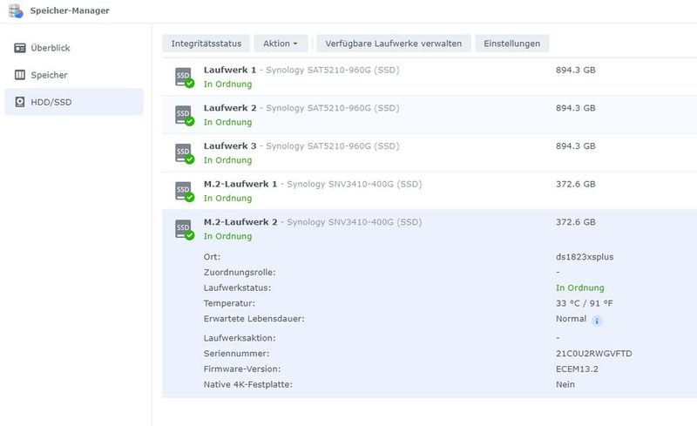Viewport: 697px width, 426px height.
Task: Click the Überblick sidebar icon
Action: coord(20,48)
